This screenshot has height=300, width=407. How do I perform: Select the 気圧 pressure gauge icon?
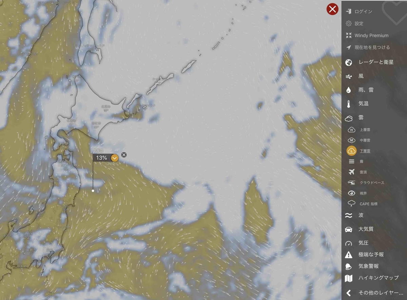349,243
